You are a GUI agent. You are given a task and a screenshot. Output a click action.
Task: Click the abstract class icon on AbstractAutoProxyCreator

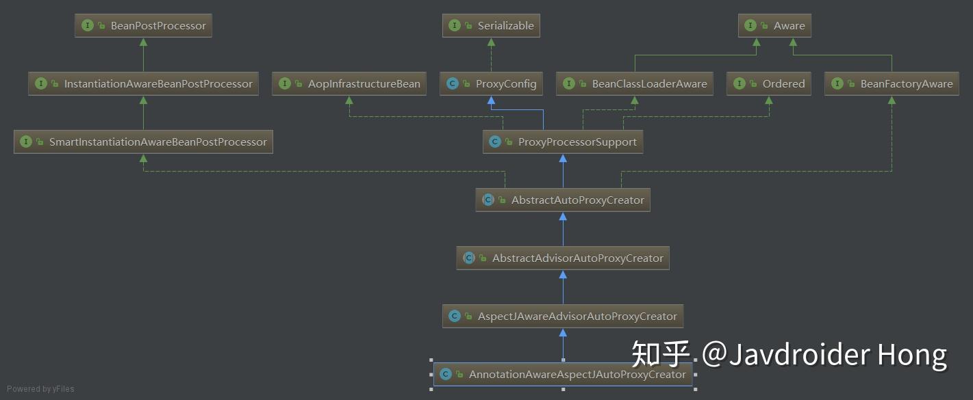pyautogui.click(x=488, y=200)
